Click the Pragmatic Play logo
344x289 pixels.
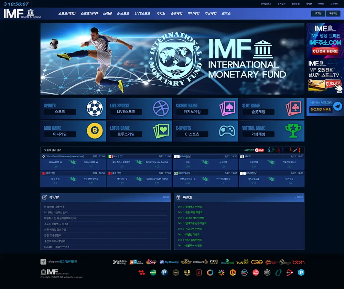pos(200,262)
